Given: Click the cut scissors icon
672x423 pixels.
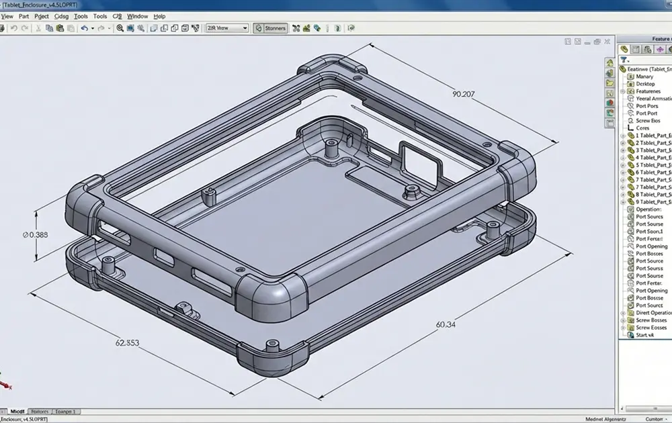Looking at the screenshot, I should tap(38, 28).
